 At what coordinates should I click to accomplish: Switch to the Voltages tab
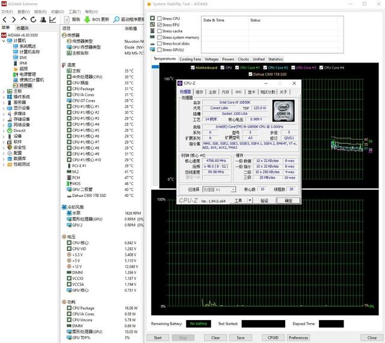click(x=211, y=59)
